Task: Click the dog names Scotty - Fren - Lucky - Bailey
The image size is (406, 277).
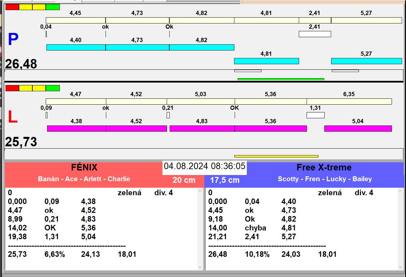Action: (325, 179)
